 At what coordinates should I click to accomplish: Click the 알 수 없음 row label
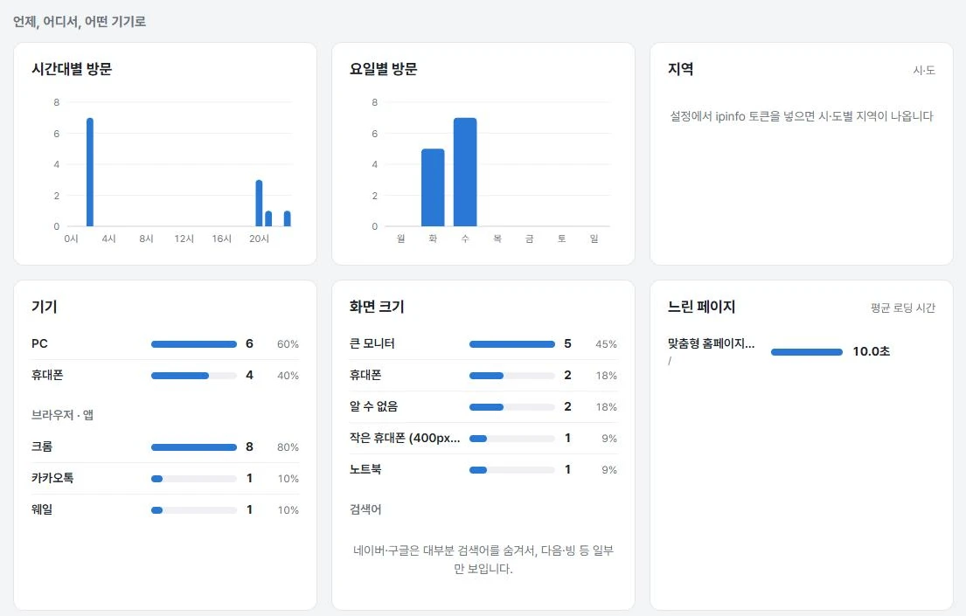(373, 406)
